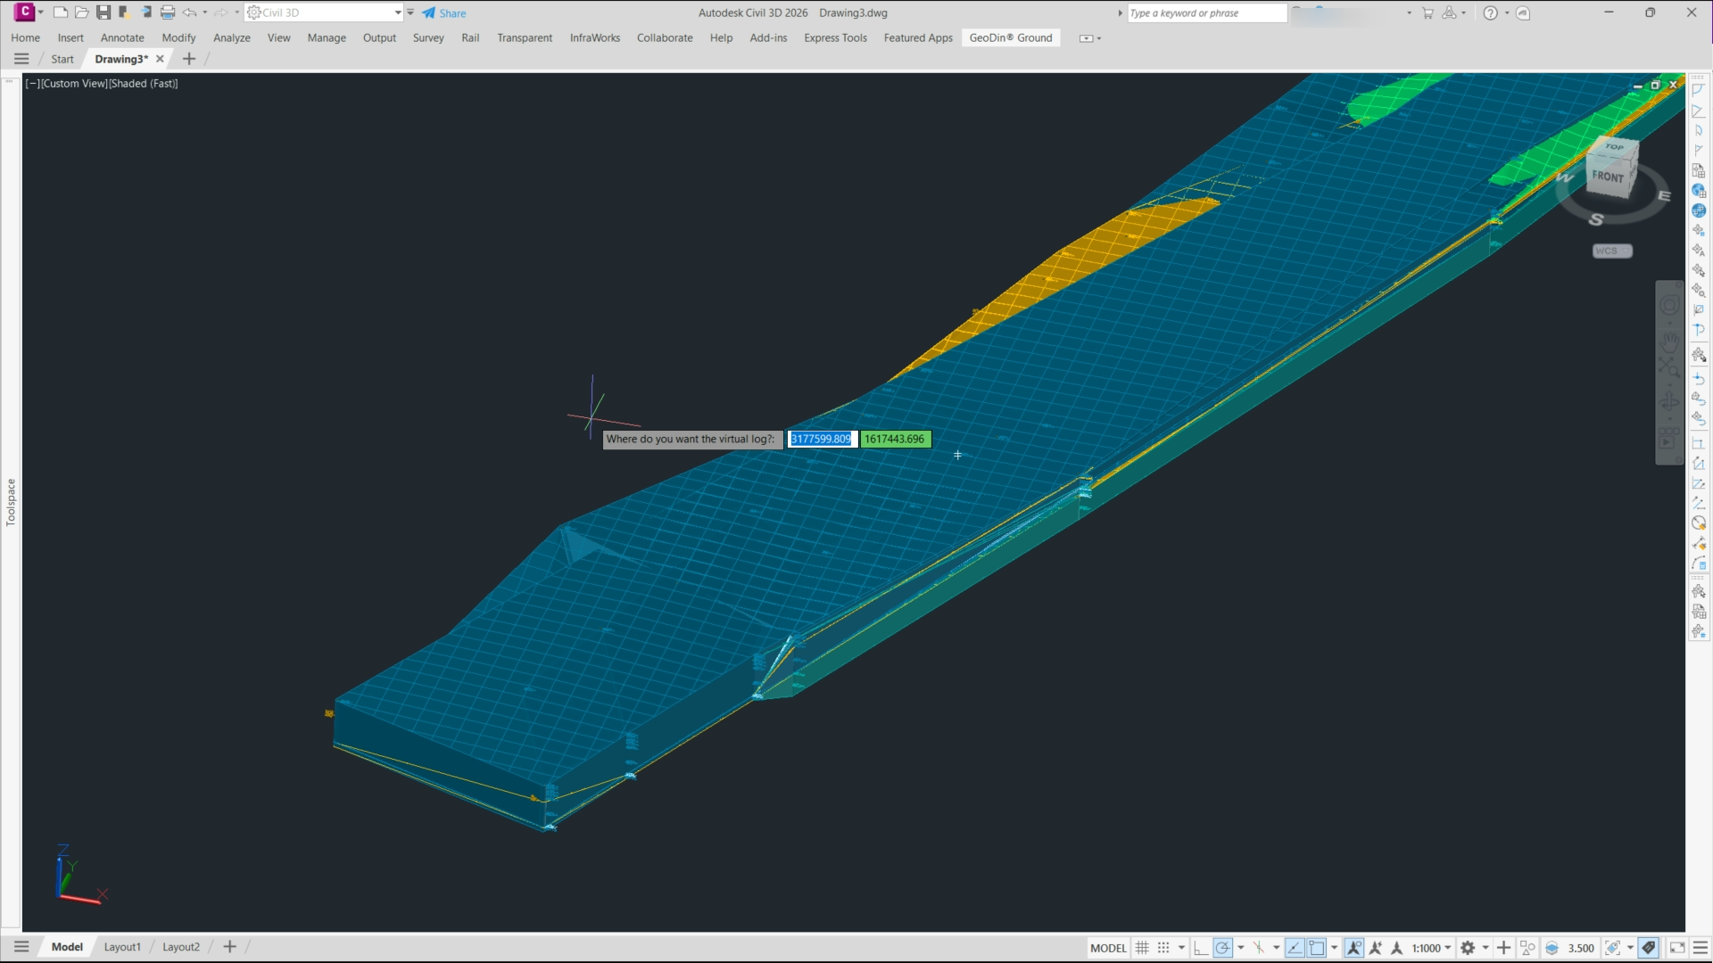Screen dimensions: 1713x963
Task: Click the Share button
Action: point(444,12)
